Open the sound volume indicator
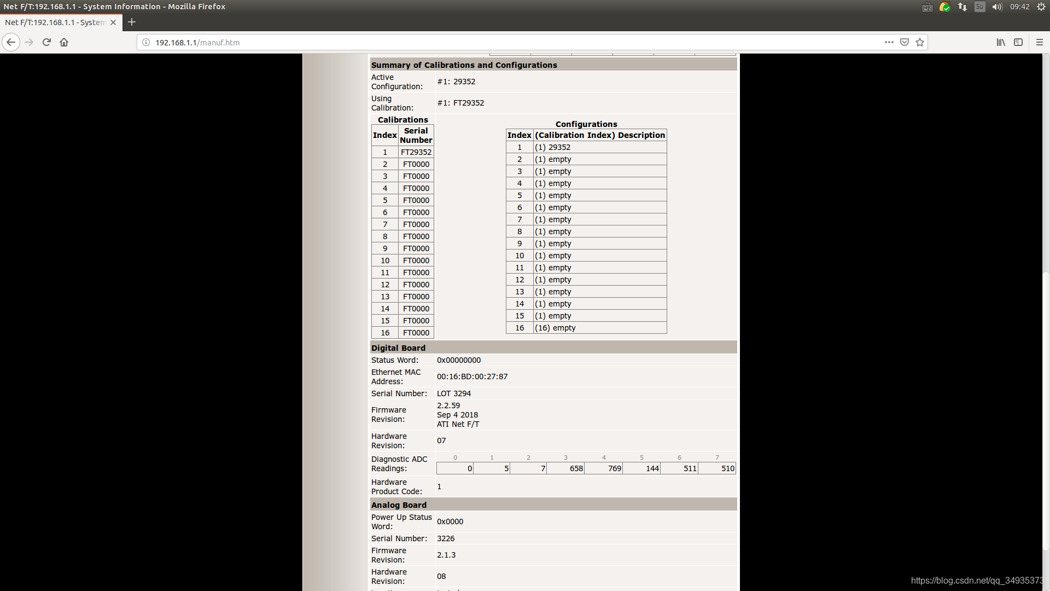This screenshot has width=1050, height=591. 997,7
